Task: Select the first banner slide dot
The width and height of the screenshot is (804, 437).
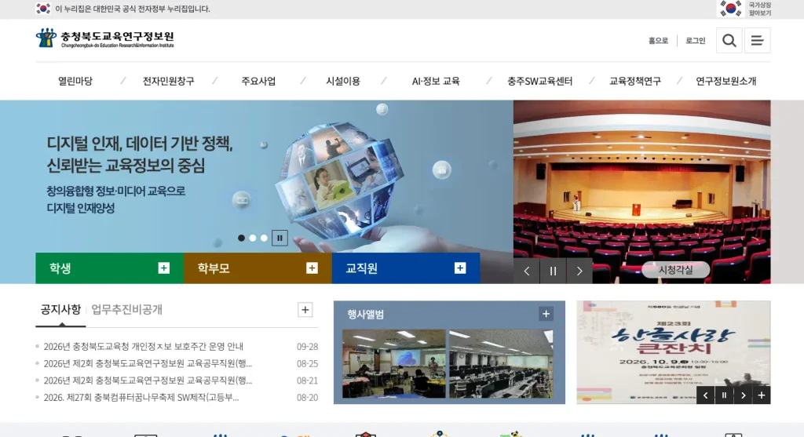Action: (241, 238)
